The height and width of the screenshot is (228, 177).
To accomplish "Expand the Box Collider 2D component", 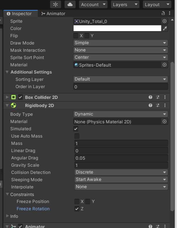I will coord(7,97).
